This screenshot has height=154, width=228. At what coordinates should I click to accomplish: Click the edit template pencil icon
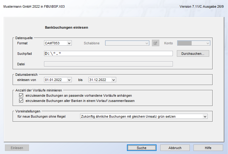click(156, 43)
